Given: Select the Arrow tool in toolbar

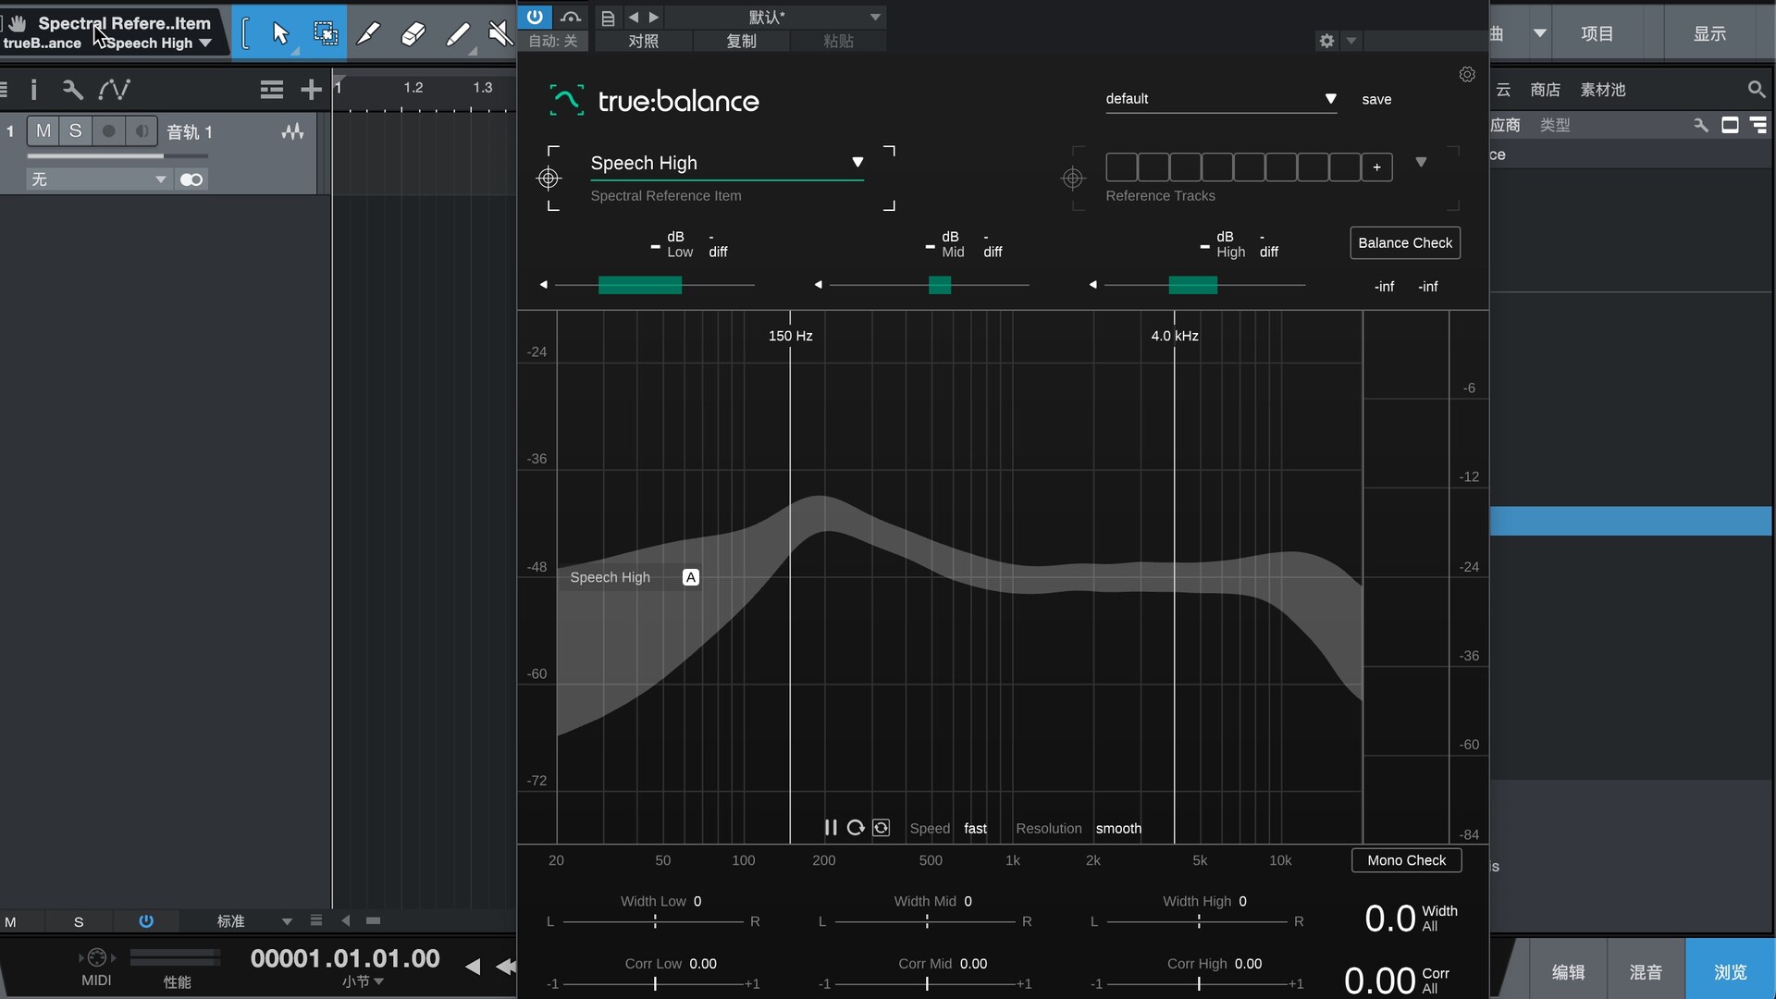Looking at the screenshot, I should pos(280,34).
